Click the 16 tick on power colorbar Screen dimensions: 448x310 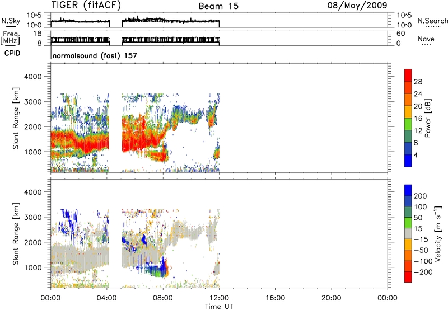[x=418, y=119]
